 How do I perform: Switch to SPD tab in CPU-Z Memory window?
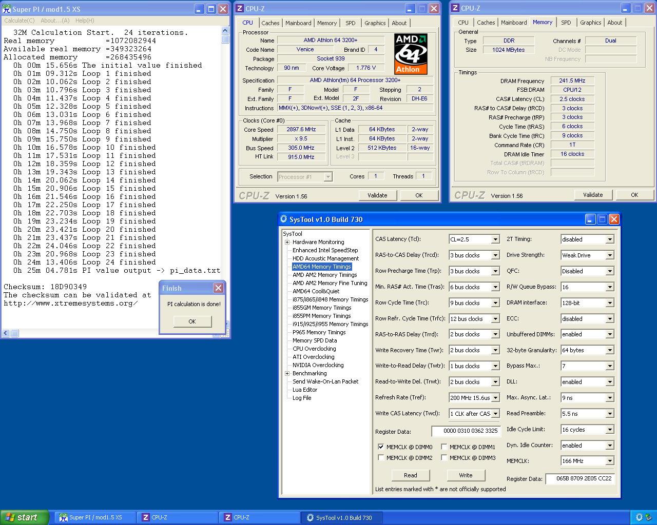pyautogui.click(x=566, y=23)
